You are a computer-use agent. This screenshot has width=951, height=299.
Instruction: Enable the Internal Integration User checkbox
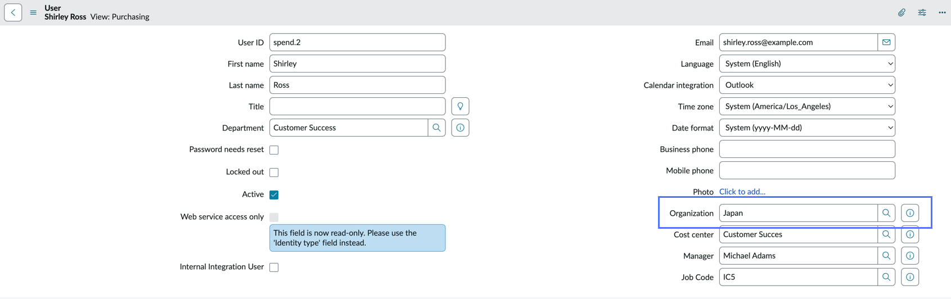(x=274, y=268)
